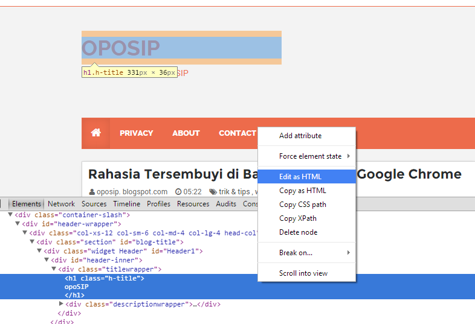
Task: Choose Delete node in context menu
Action: click(306, 232)
